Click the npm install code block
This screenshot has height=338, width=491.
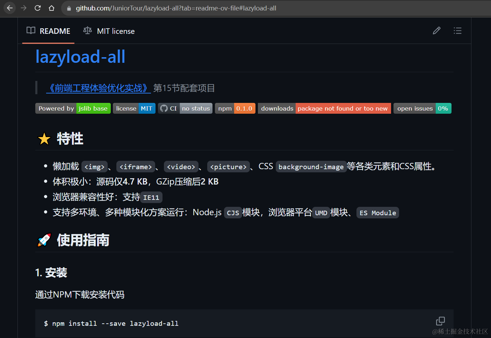coord(210,323)
